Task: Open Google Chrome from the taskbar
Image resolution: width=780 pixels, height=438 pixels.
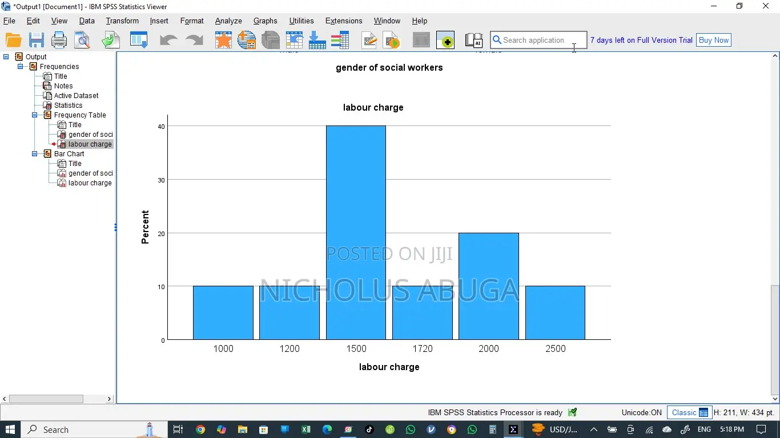Action: [x=200, y=429]
